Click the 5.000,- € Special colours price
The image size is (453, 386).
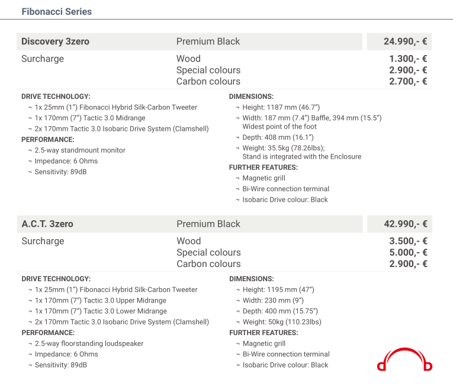click(x=408, y=253)
